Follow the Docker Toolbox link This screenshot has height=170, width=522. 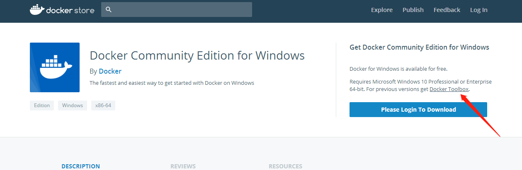[x=449, y=89]
